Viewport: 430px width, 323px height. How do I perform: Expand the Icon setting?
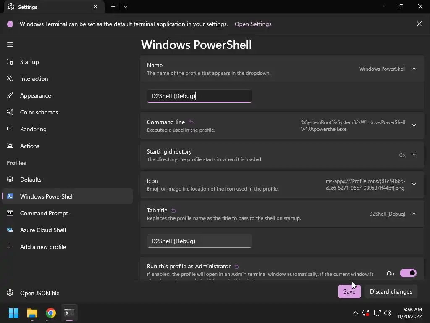(414, 184)
